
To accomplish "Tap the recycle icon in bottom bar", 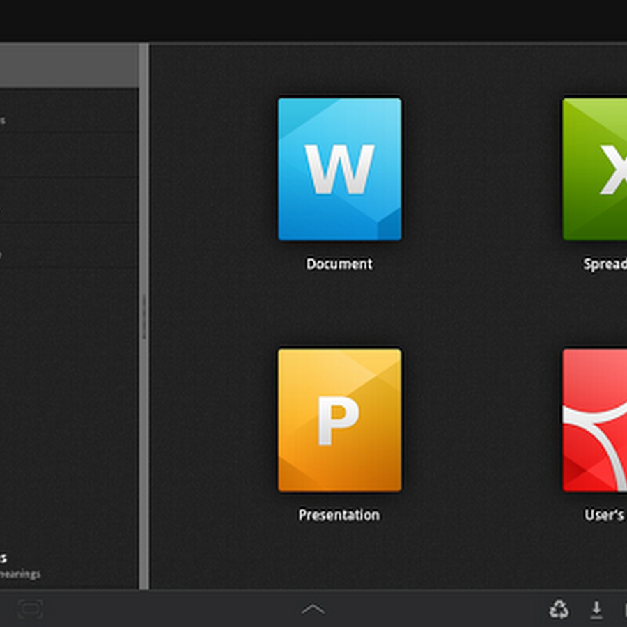I will 559,609.
